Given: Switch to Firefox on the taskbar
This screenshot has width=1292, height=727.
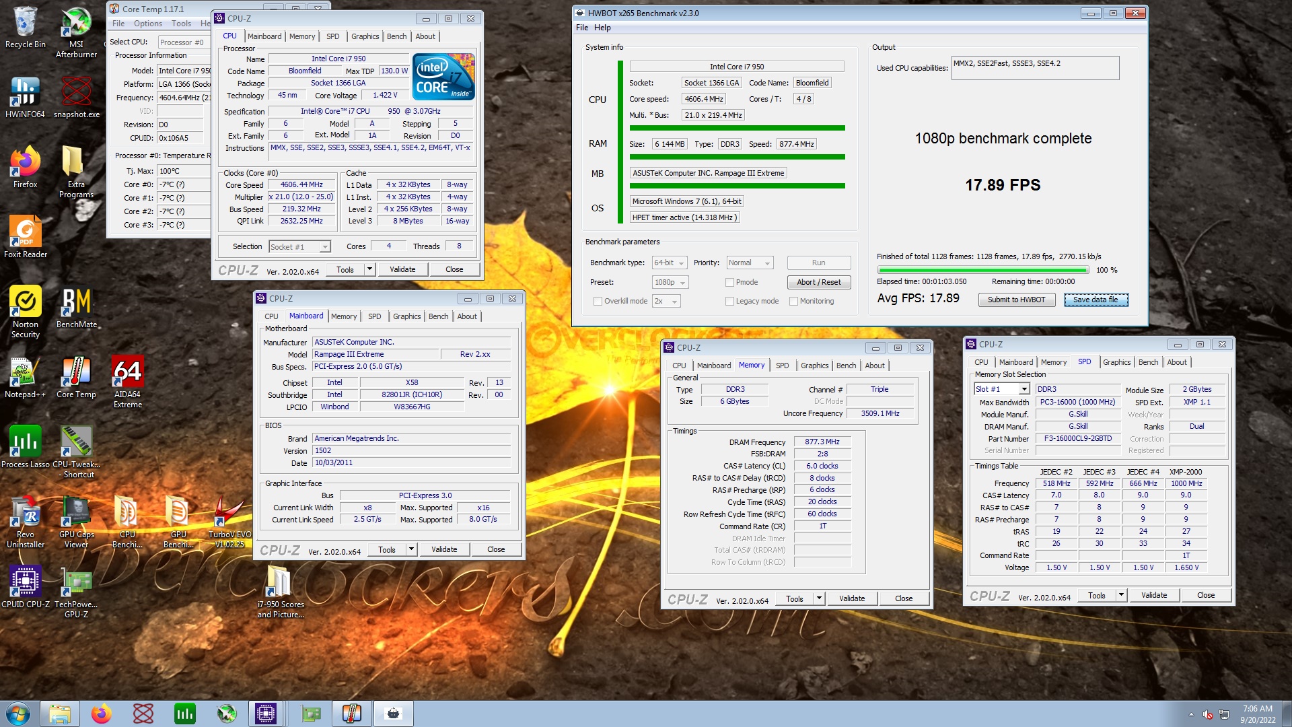Looking at the screenshot, I should pos(102,714).
